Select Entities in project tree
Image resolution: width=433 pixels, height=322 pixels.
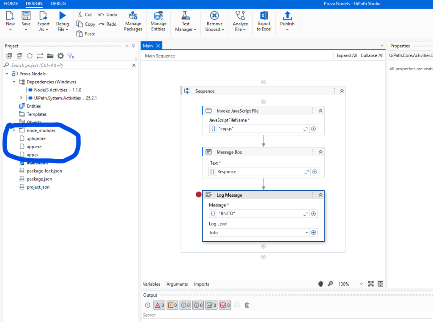tap(34, 106)
